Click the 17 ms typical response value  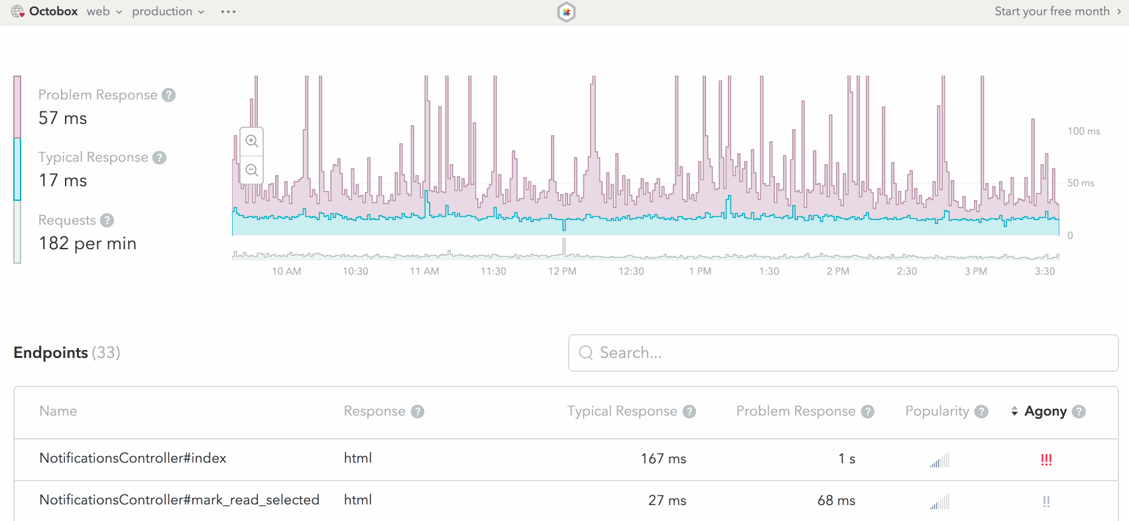63,180
